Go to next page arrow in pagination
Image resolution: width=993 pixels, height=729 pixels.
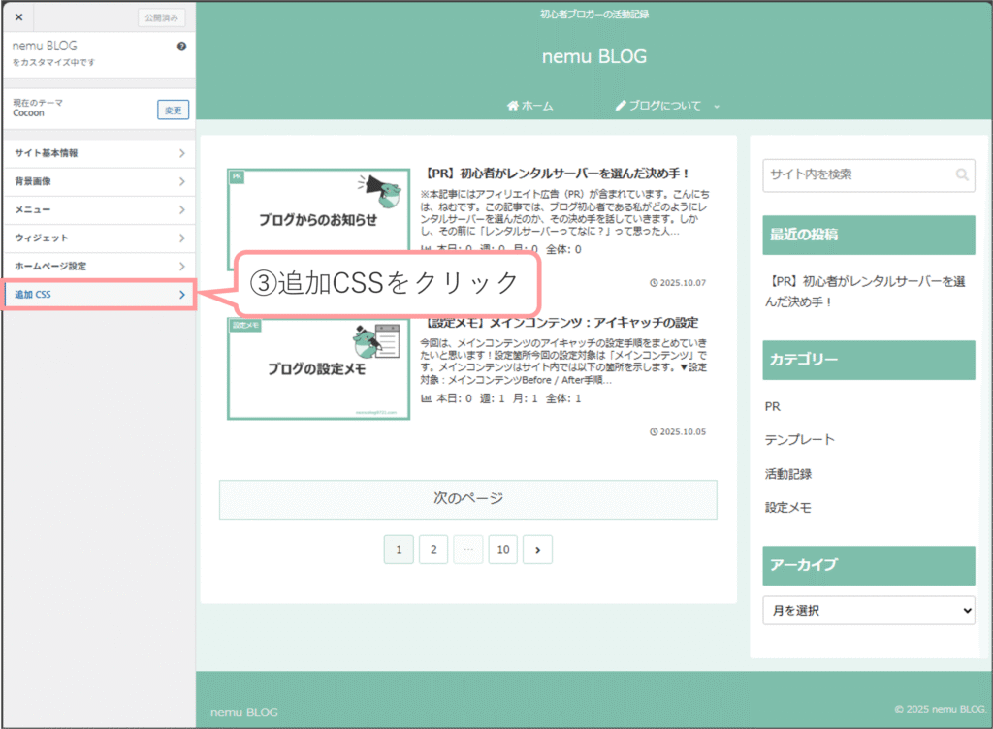[x=537, y=550]
